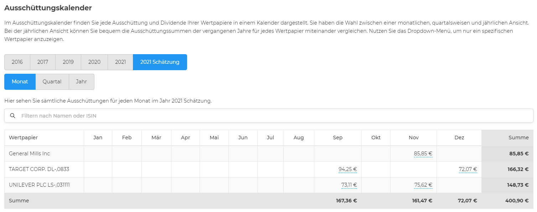
Task: Click Unilever September amount 73,11 €
Action: pos(349,185)
